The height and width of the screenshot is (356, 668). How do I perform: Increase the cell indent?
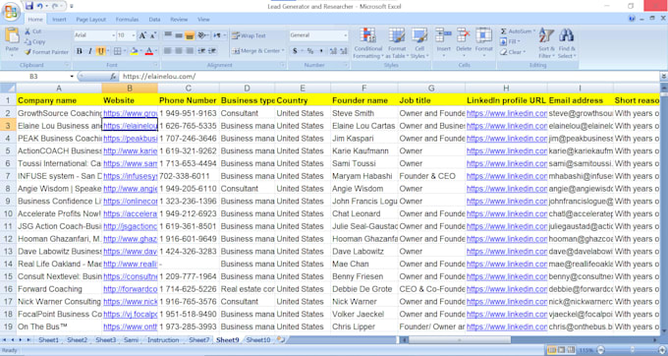point(212,51)
